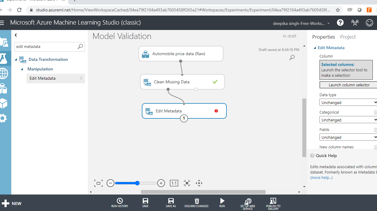This screenshot has width=377, height=211.
Task: Open the canvas search magnifier below the draft status
Action: (x=292, y=57)
